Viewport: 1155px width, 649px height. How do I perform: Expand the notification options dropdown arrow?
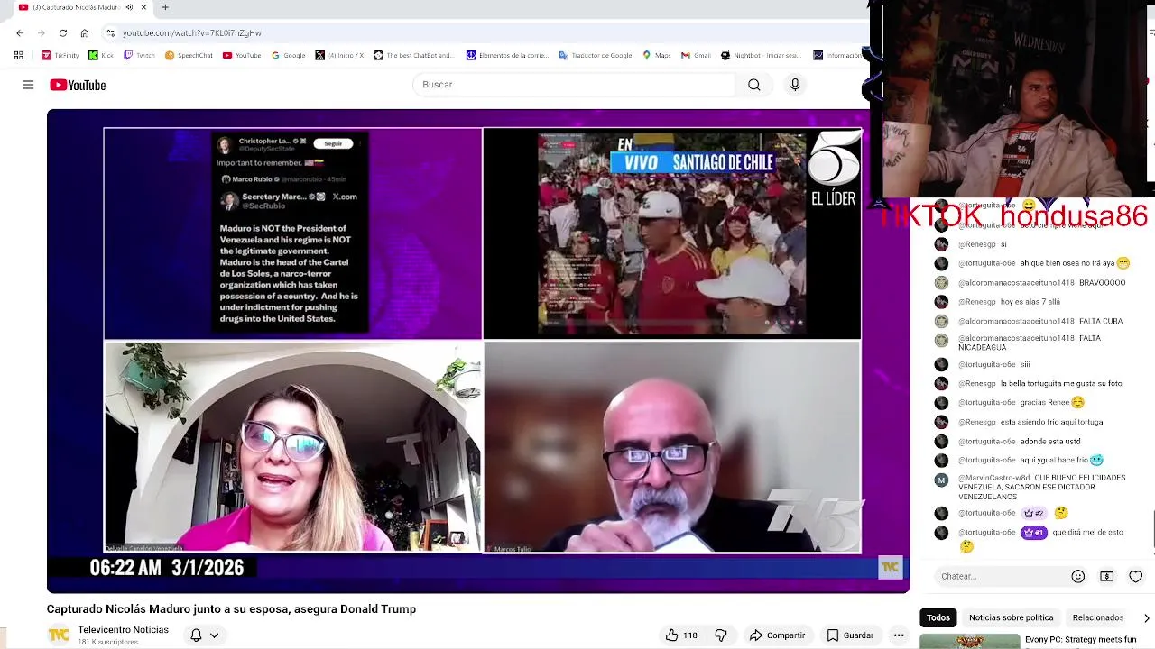[214, 635]
